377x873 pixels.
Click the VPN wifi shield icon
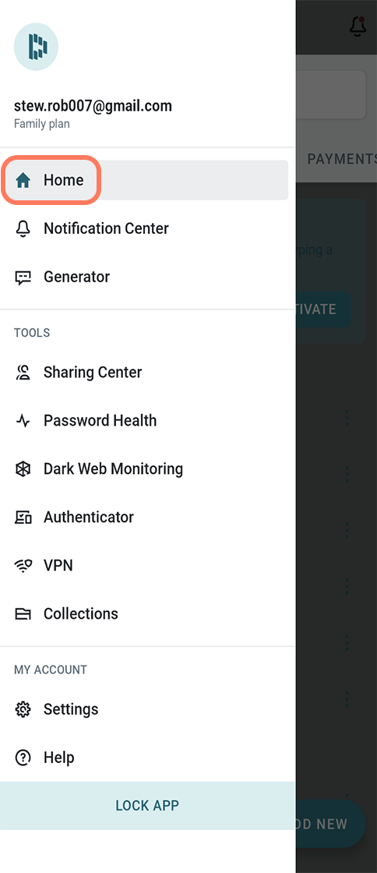point(23,566)
